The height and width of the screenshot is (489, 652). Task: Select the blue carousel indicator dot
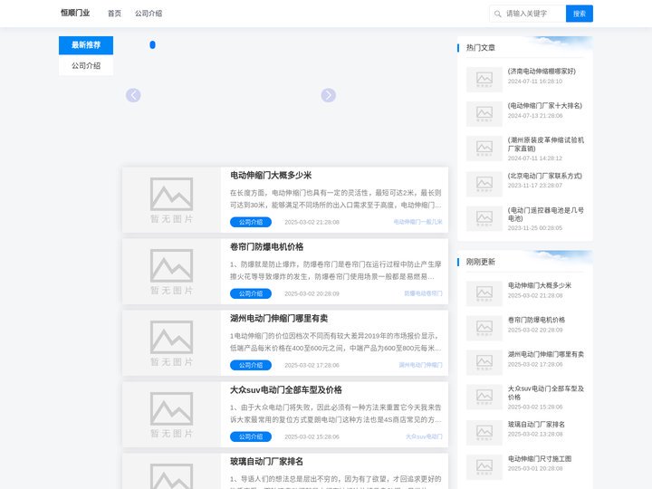coord(153,45)
